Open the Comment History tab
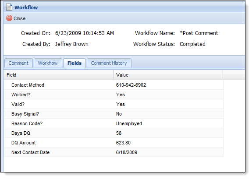 point(109,63)
